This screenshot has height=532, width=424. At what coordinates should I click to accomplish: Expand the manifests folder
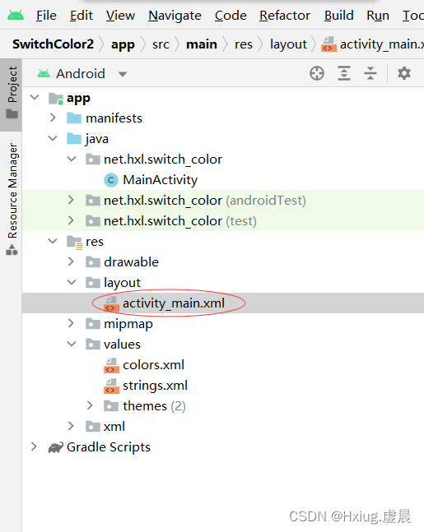[53, 118]
